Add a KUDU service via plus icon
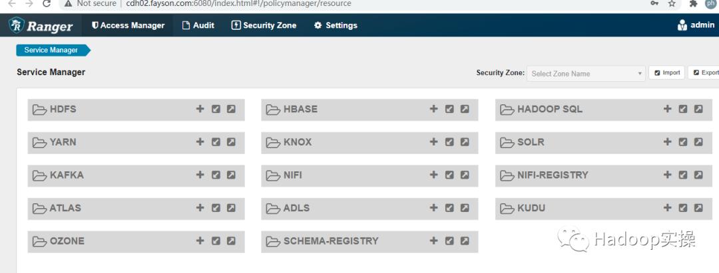 668,207
